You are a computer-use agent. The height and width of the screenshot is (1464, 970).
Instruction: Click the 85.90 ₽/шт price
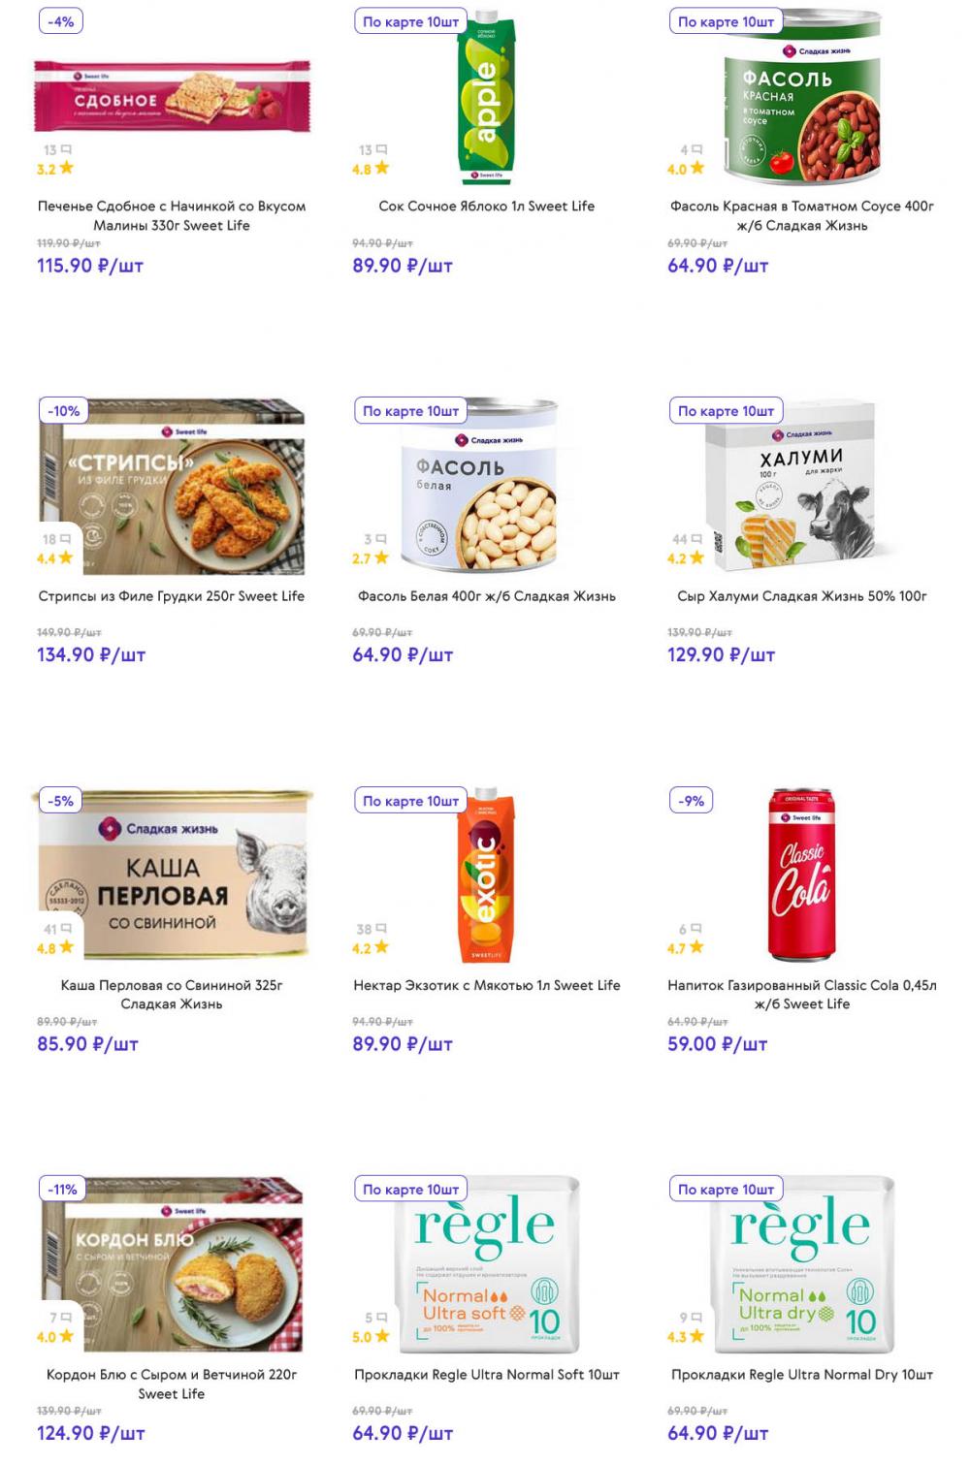click(87, 1044)
